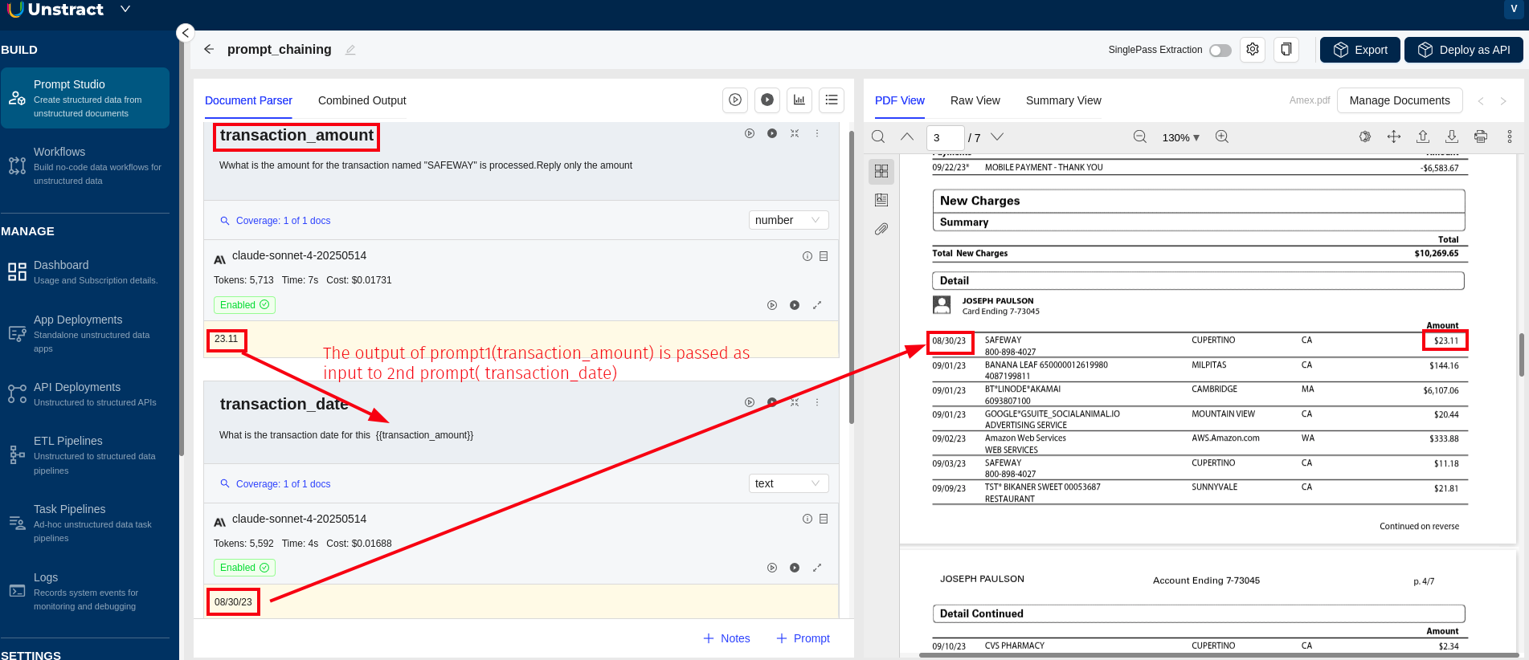Open more options for transaction_date prompt

pyautogui.click(x=817, y=402)
